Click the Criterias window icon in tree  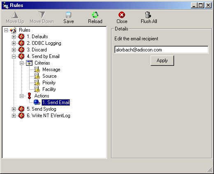click(x=29, y=63)
